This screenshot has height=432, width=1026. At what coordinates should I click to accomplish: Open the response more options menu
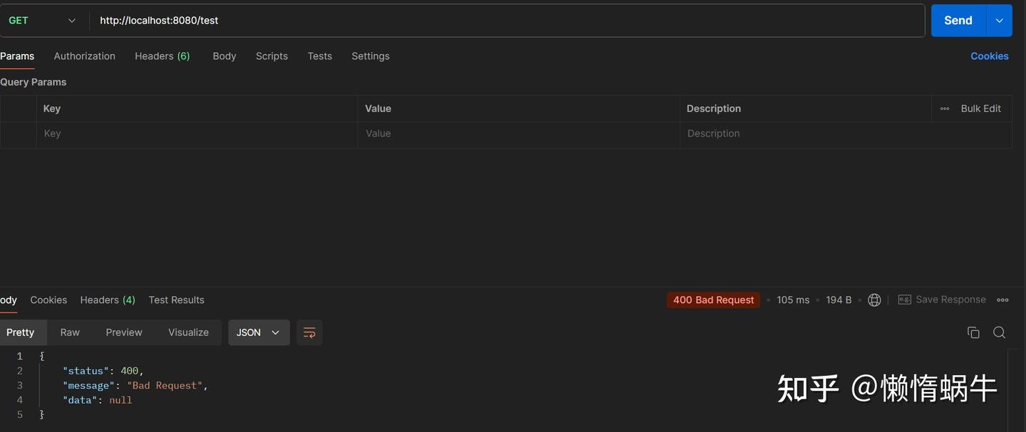pyautogui.click(x=1002, y=300)
